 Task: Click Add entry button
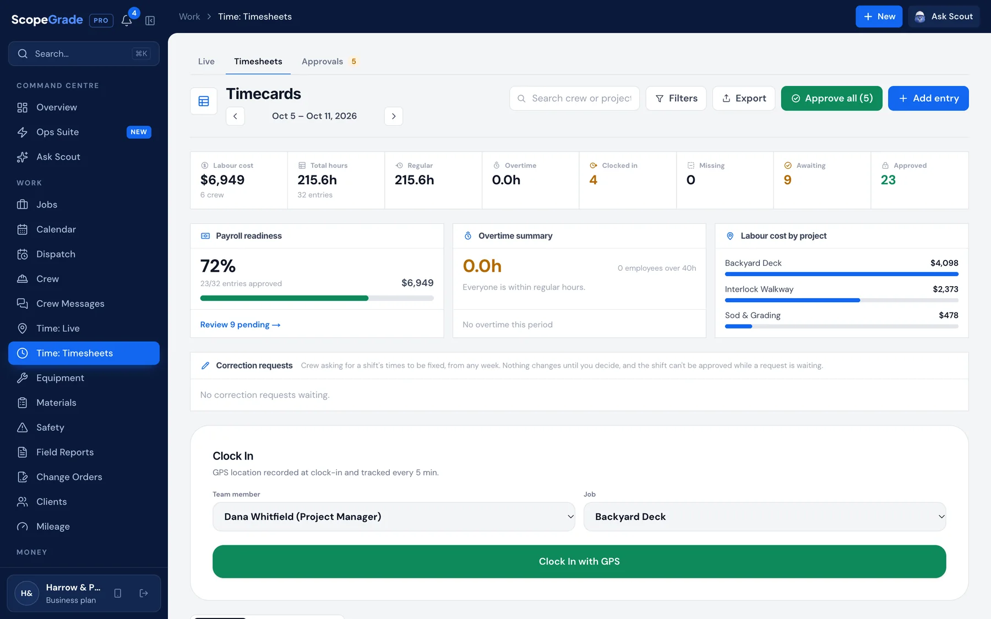(928, 98)
